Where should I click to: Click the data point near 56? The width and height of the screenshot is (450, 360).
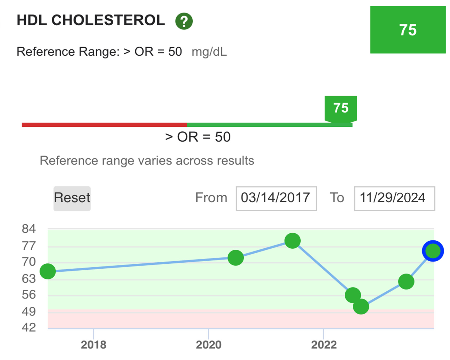(353, 295)
